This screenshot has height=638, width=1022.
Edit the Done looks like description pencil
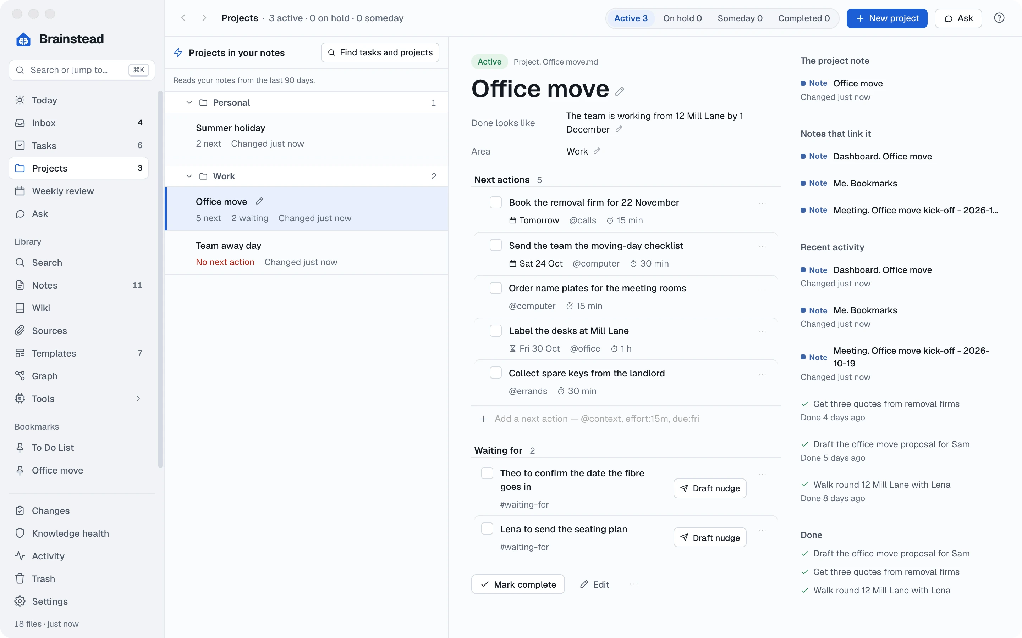click(x=619, y=129)
